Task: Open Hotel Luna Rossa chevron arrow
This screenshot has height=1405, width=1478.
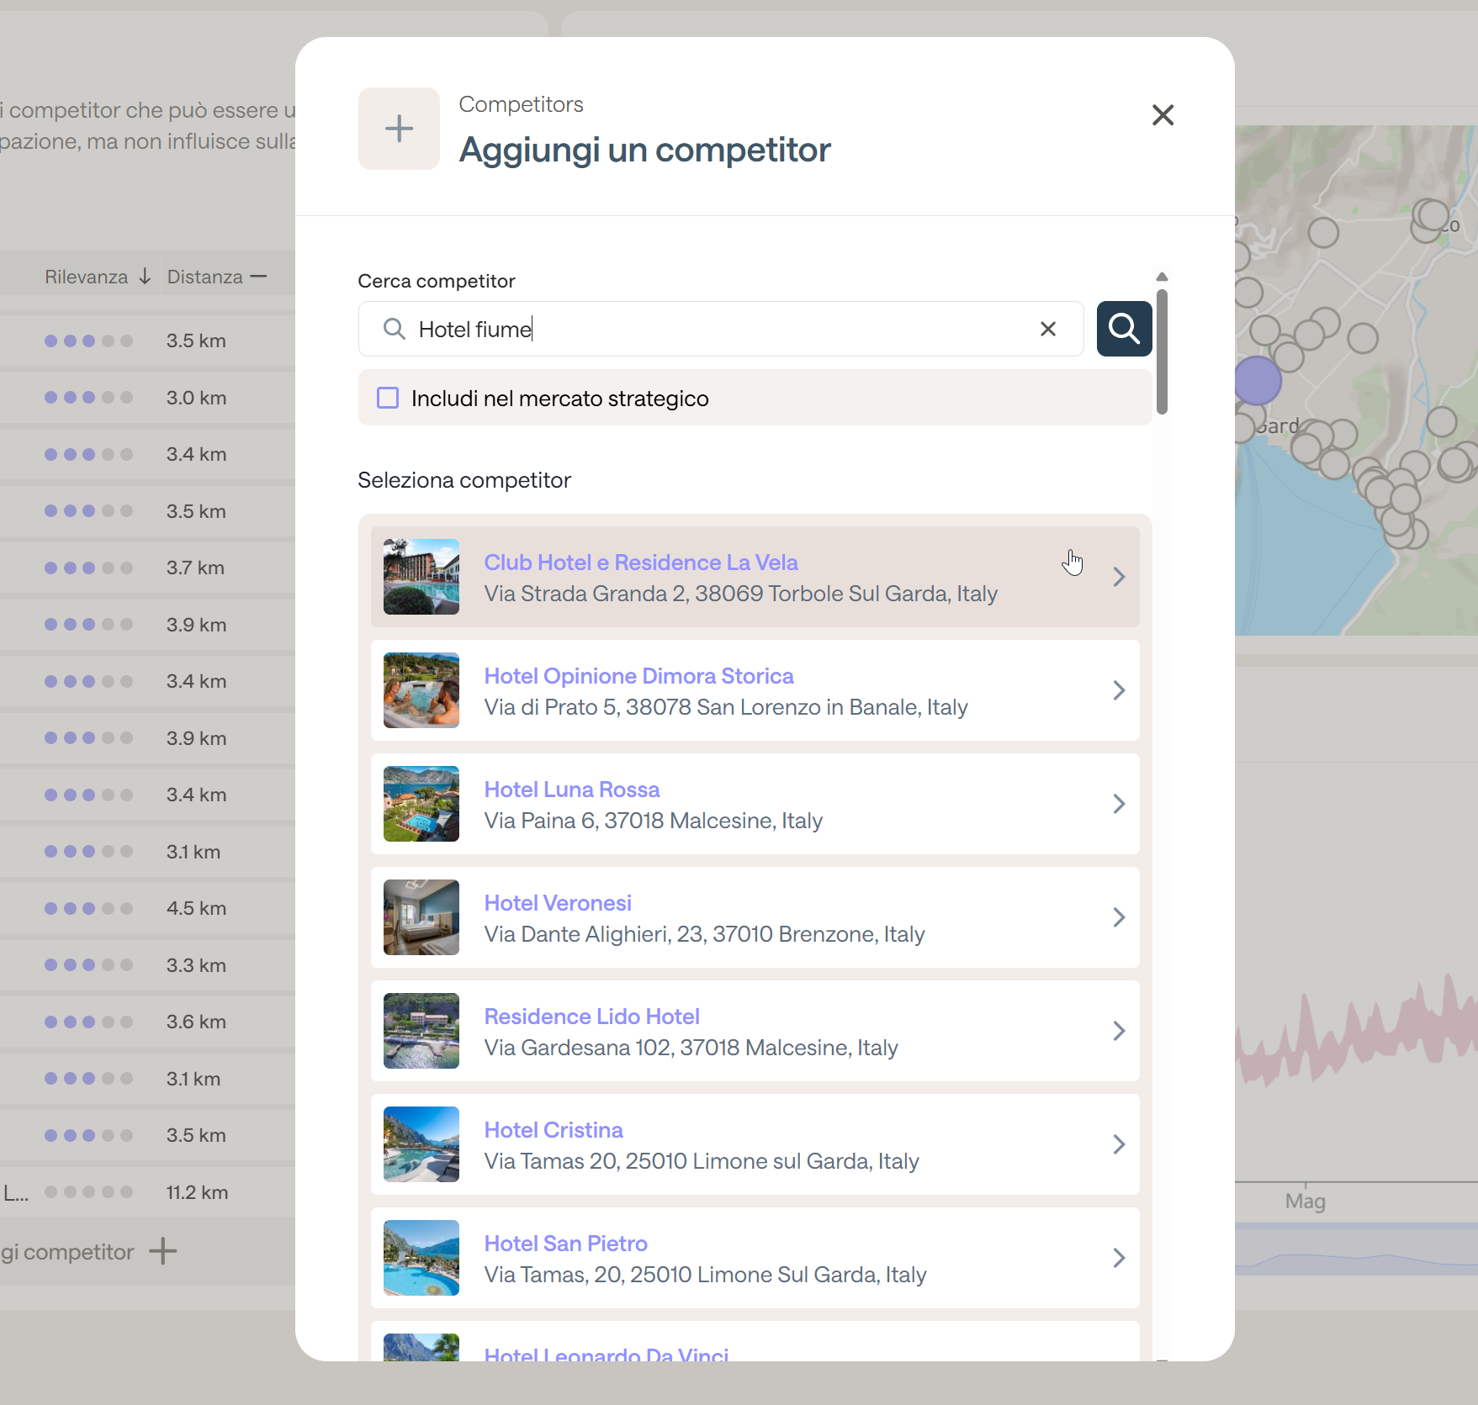Action: pos(1118,804)
